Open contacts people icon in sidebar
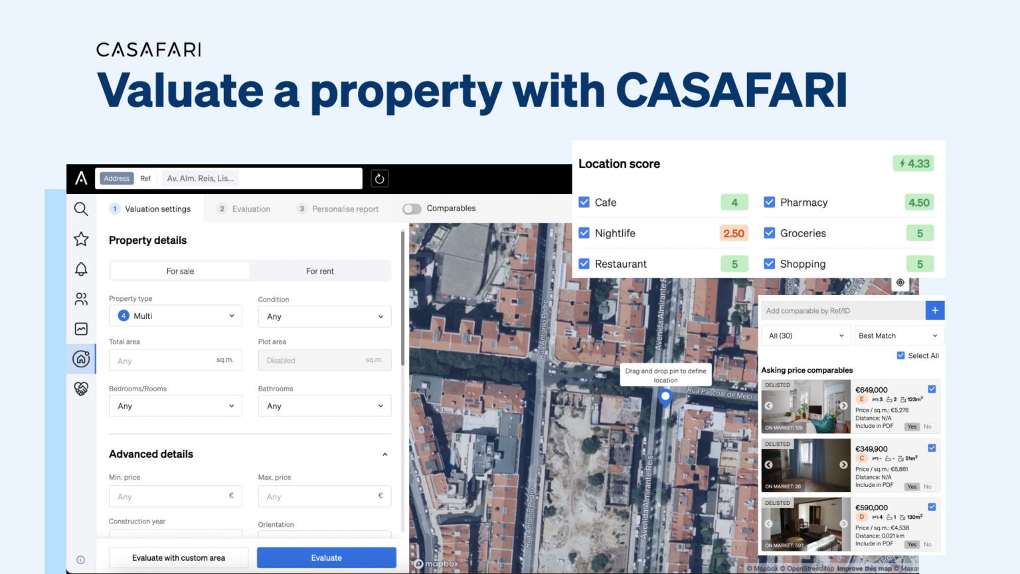 click(81, 299)
